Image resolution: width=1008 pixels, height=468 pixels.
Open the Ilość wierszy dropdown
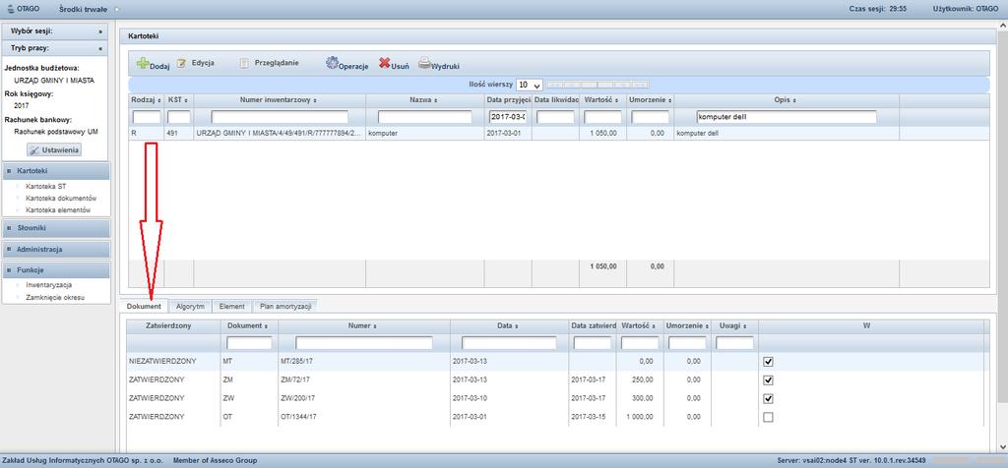click(530, 85)
